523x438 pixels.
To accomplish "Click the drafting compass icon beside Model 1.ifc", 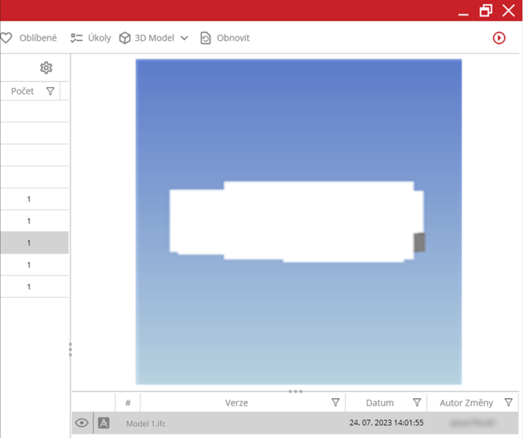I will click(104, 423).
